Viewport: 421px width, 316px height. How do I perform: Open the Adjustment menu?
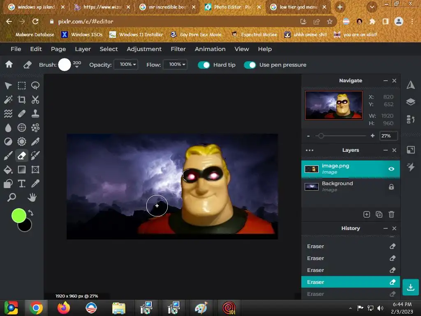pos(144,49)
